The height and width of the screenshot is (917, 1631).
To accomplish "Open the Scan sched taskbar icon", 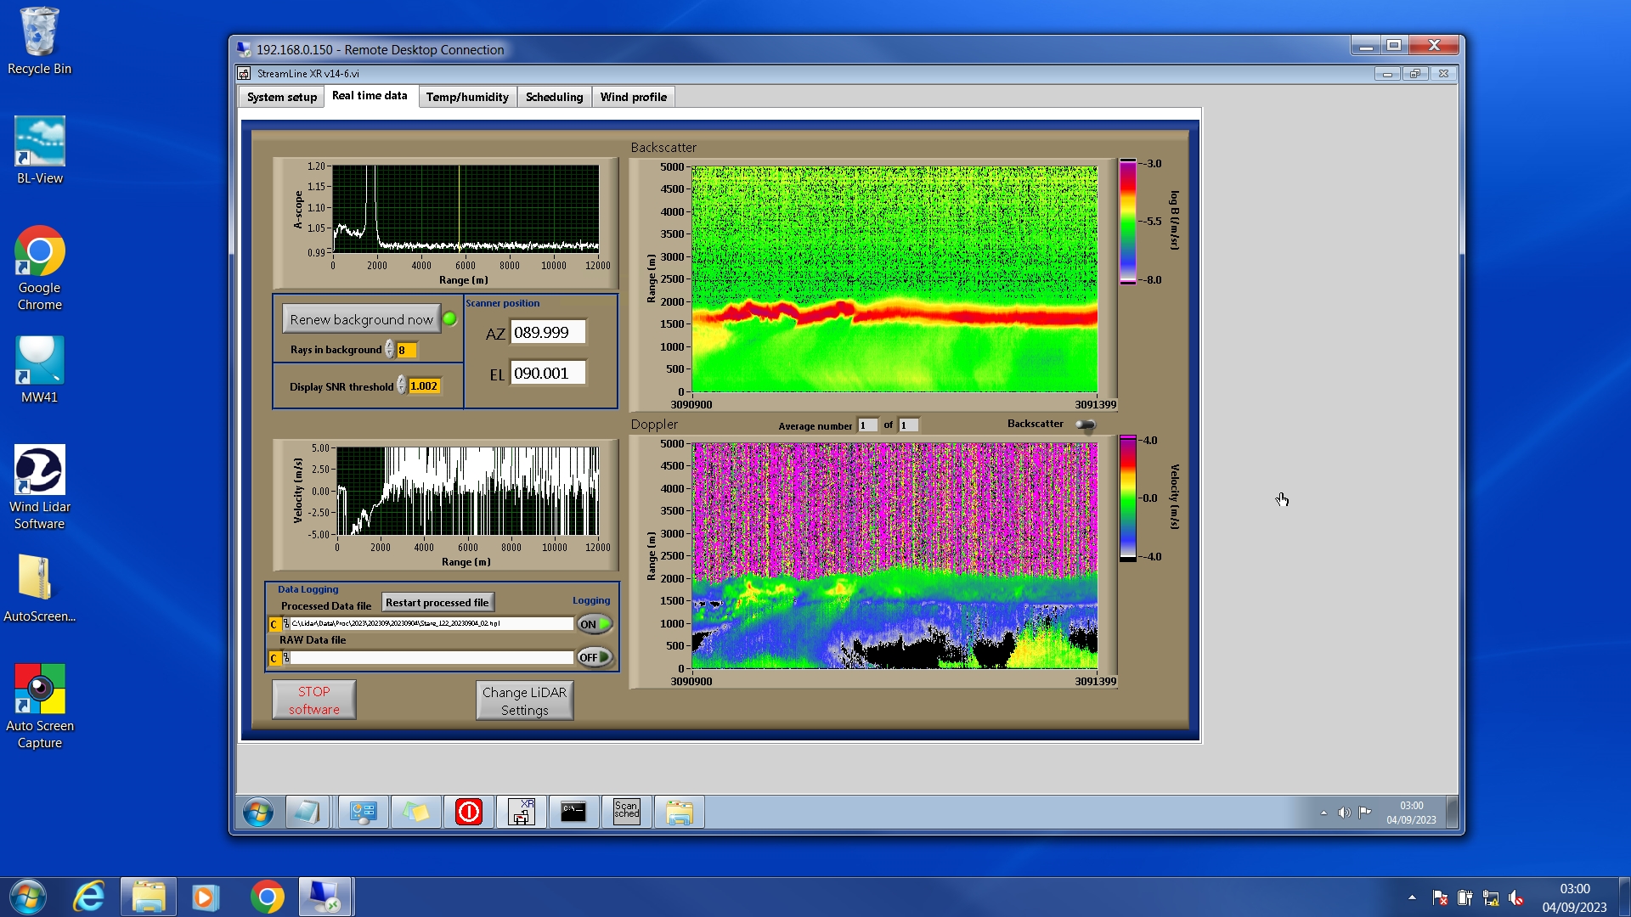I will click(x=626, y=813).
